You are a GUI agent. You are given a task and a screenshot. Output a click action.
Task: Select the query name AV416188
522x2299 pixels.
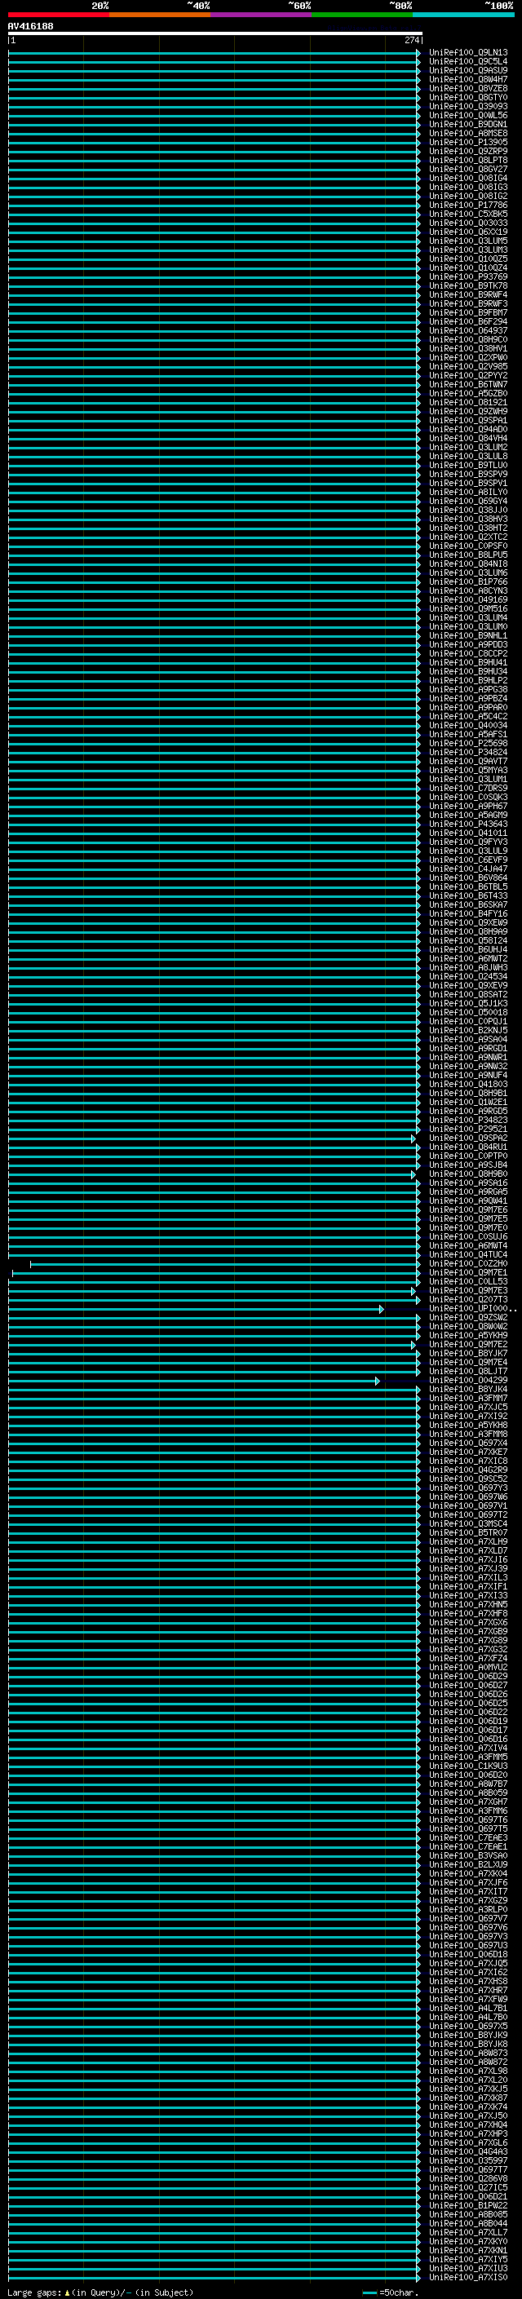point(30,27)
